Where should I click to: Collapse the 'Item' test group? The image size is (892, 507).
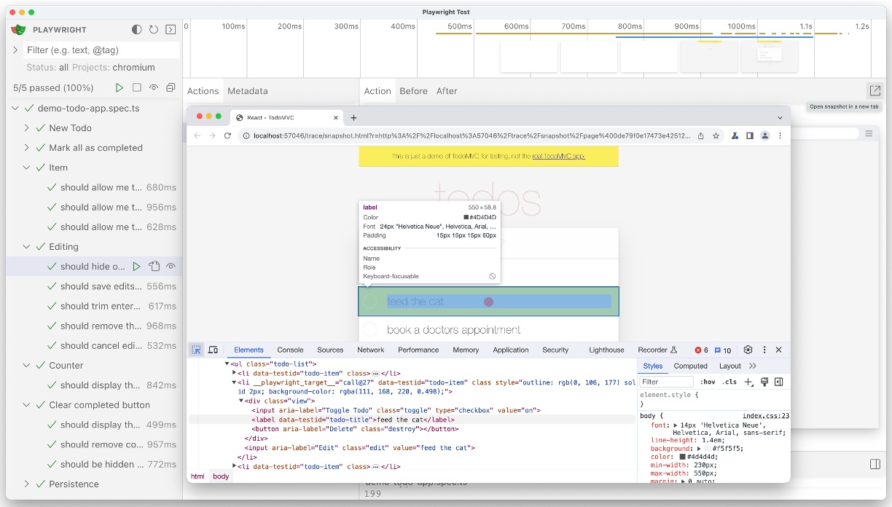[27, 168]
